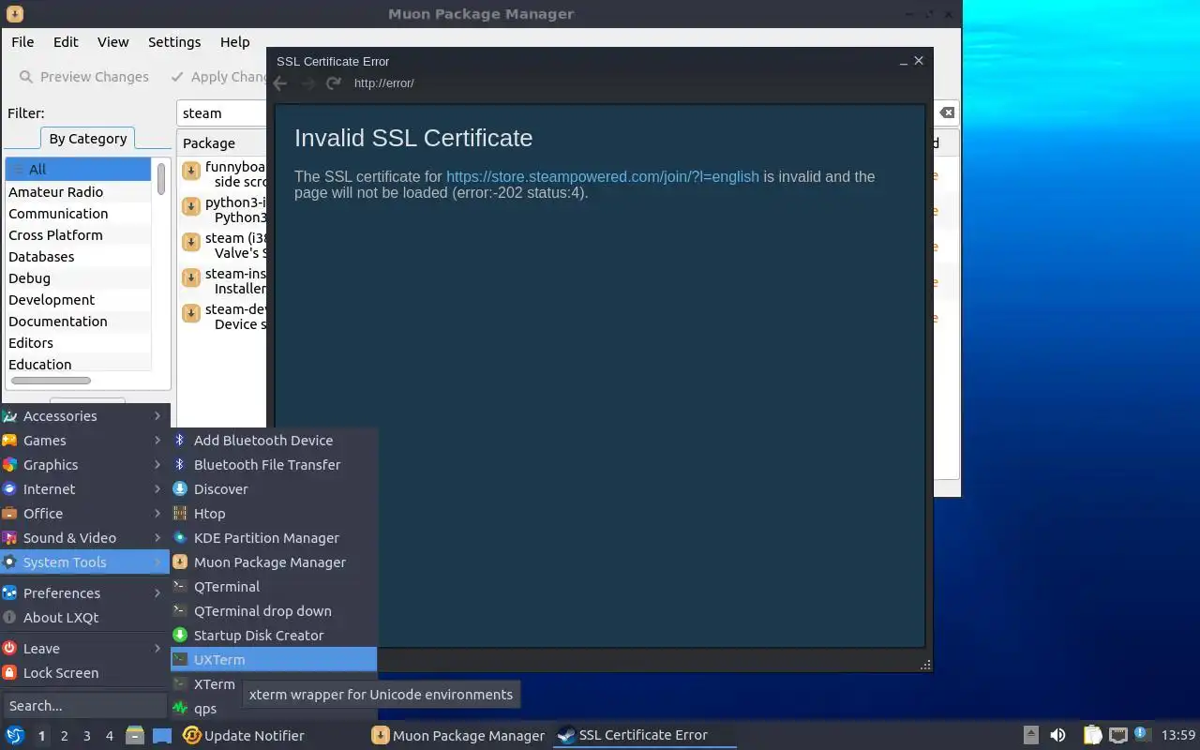Click the Htop icon in System Tools
Viewport: 1200px width, 750px height.
coord(180,513)
